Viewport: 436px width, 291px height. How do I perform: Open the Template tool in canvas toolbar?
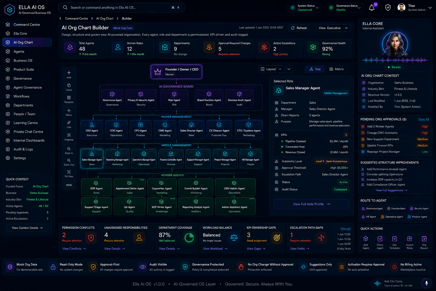click(69, 99)
